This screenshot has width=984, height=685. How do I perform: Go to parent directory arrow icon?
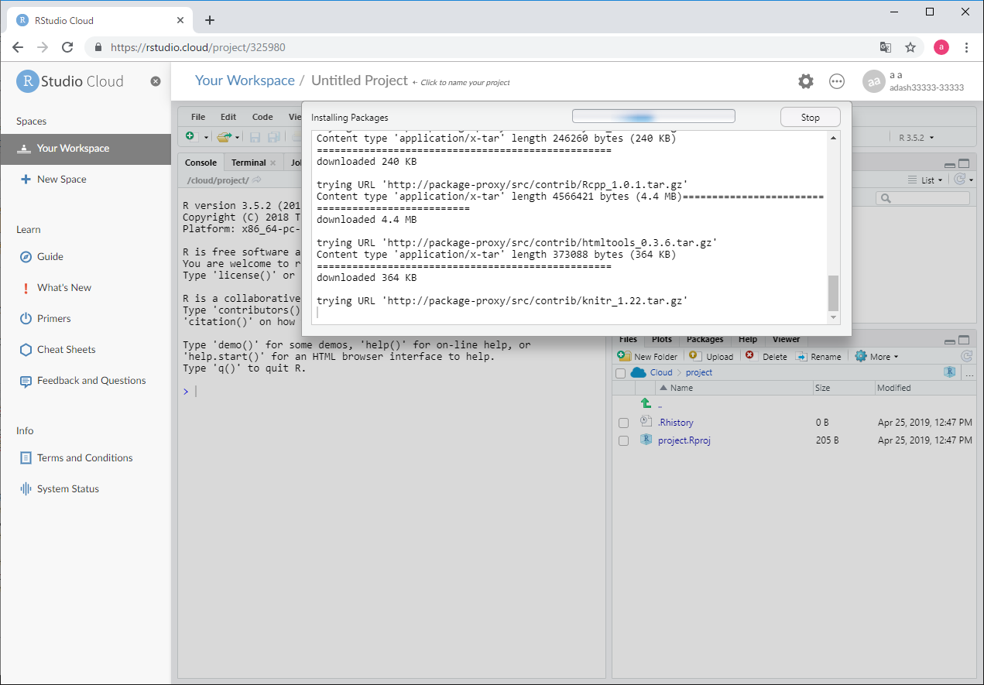tap(646, 404)
